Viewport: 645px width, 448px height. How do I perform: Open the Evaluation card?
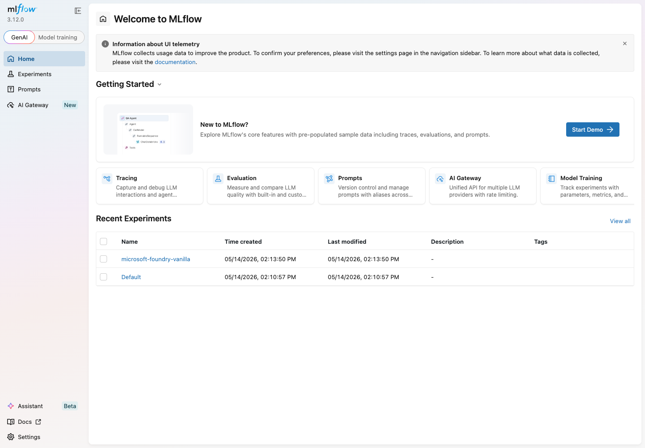pos(261,186)
